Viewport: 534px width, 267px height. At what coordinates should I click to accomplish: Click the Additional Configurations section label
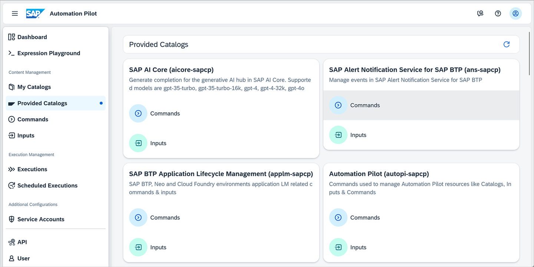(x=33, y=204)
